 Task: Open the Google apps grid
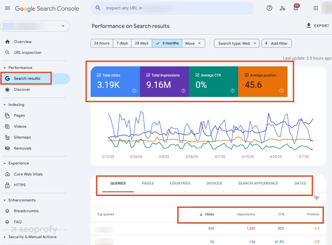[x=316, y=8]
